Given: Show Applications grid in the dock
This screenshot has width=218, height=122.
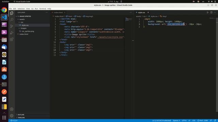Looking at the screenshot, I should [4, 118].
